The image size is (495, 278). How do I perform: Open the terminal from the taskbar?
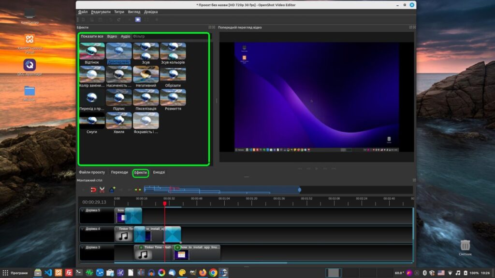(x=79, y=273)
